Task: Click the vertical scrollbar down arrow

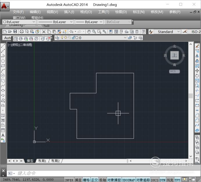Action: click(x=191, y=156)
